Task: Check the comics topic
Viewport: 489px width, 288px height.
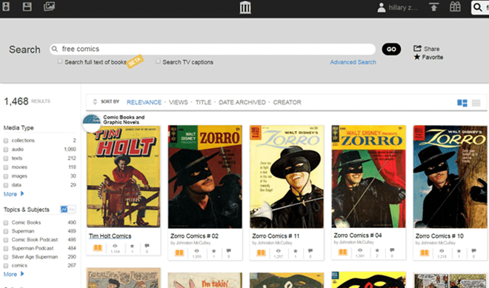Action: click(6, 266)
